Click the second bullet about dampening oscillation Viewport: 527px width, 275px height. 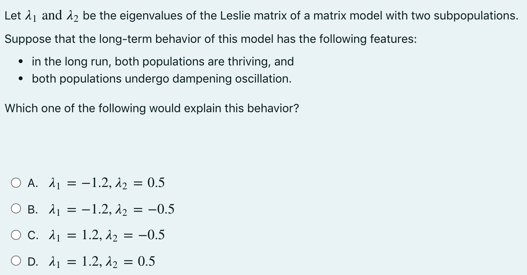(161, 79)
